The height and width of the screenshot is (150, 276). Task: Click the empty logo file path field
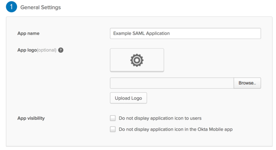pos(172,83)
